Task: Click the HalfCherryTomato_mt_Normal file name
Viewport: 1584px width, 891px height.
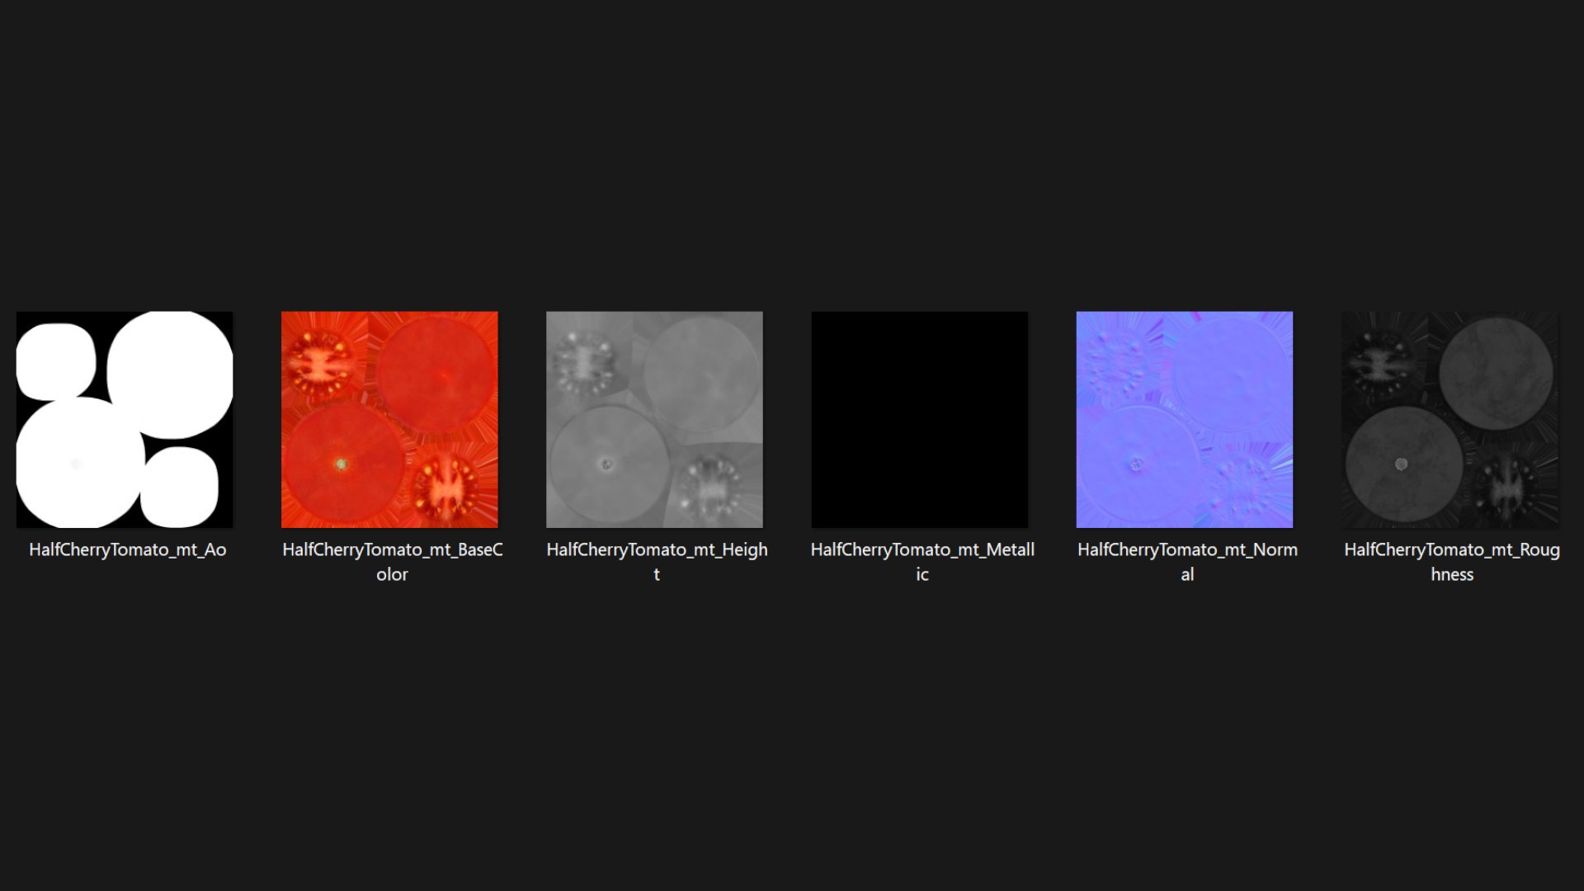Action: point(1187,562)
